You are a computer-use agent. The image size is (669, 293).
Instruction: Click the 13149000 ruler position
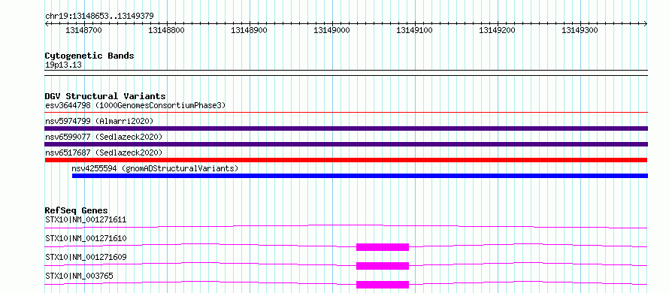[332, 30]
